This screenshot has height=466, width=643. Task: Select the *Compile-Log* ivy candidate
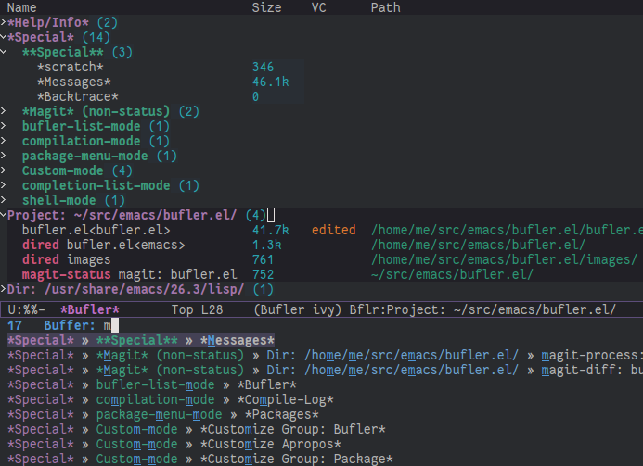pyautogui.click(x=170, y=399)
